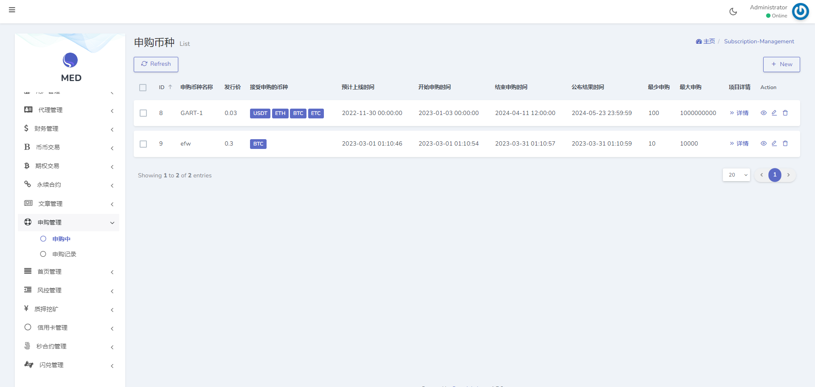Screen dimensions: 815x387
Task: Sort by ID column arrow
Action: 170,87
